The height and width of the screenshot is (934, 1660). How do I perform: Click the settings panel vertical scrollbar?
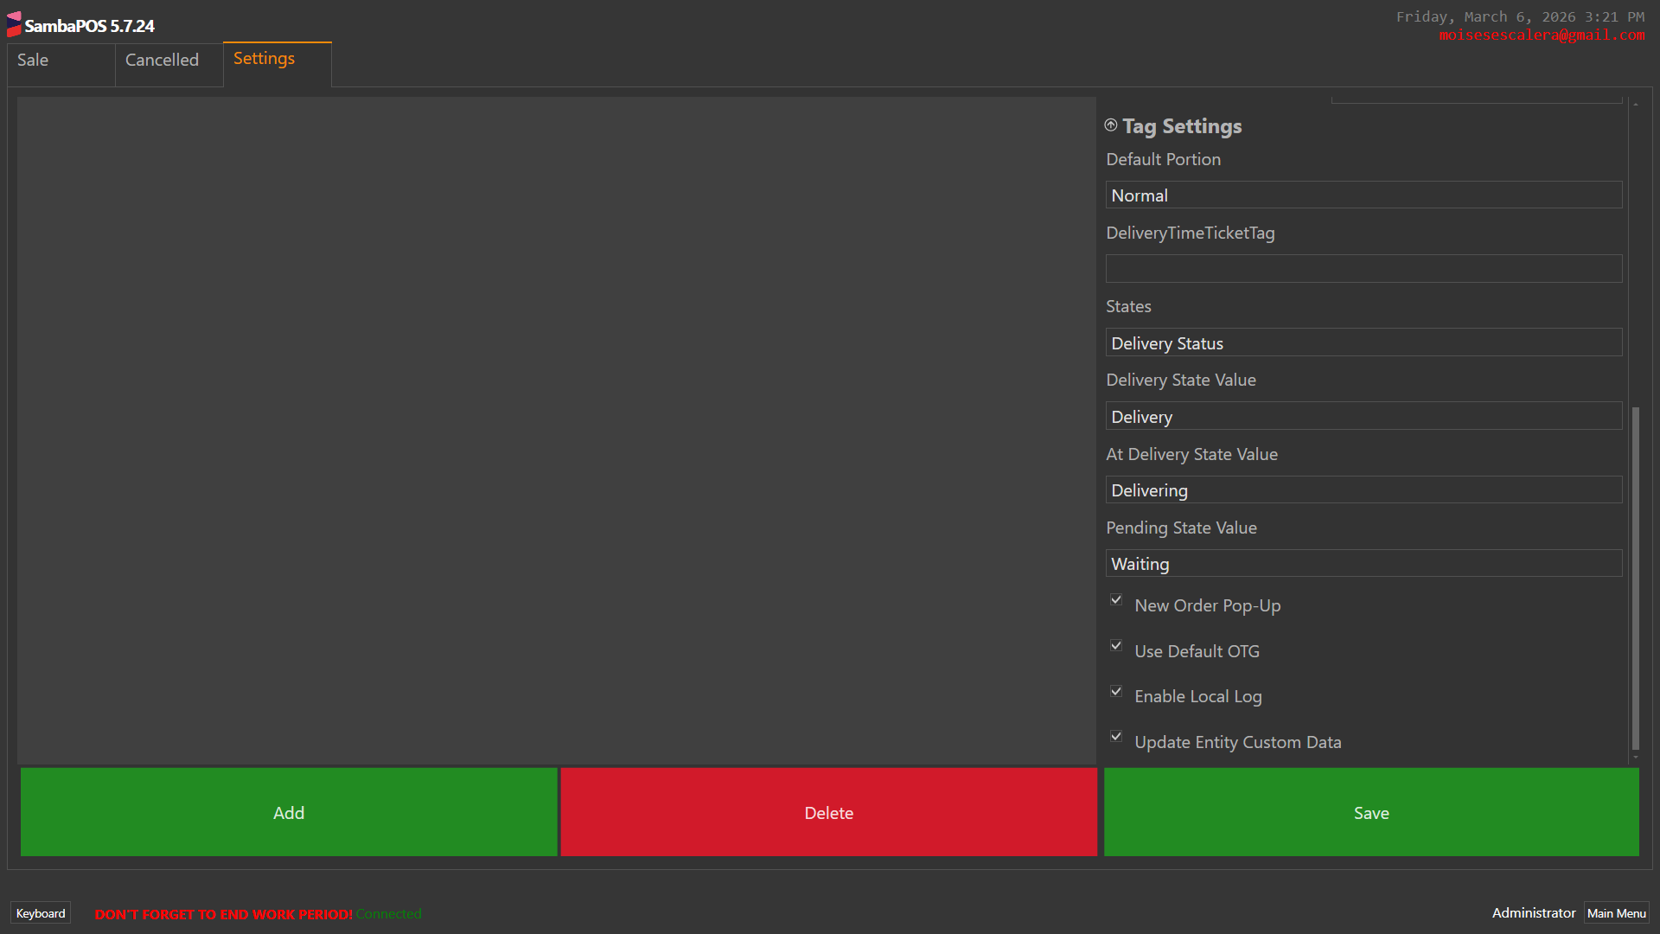(1635, 578)
